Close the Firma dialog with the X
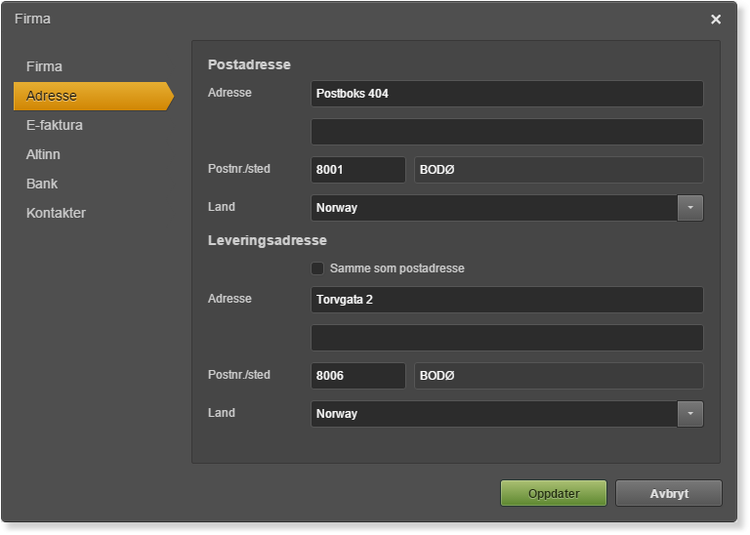The height and width of the screenshot is (535, 750). coord(716,20)
